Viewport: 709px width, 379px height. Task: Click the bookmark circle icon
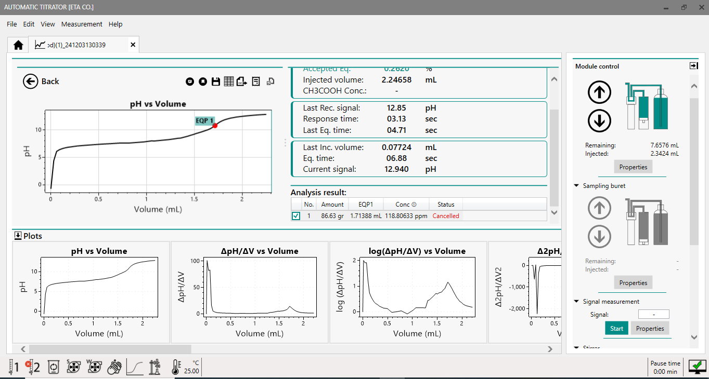click(x=203, y=82)
